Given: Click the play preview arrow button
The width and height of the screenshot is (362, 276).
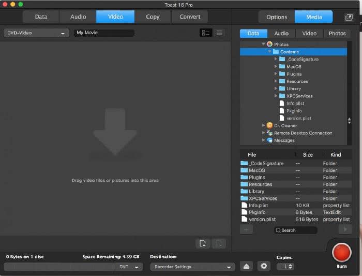Looking at the screenshot, I should point(345,229).
